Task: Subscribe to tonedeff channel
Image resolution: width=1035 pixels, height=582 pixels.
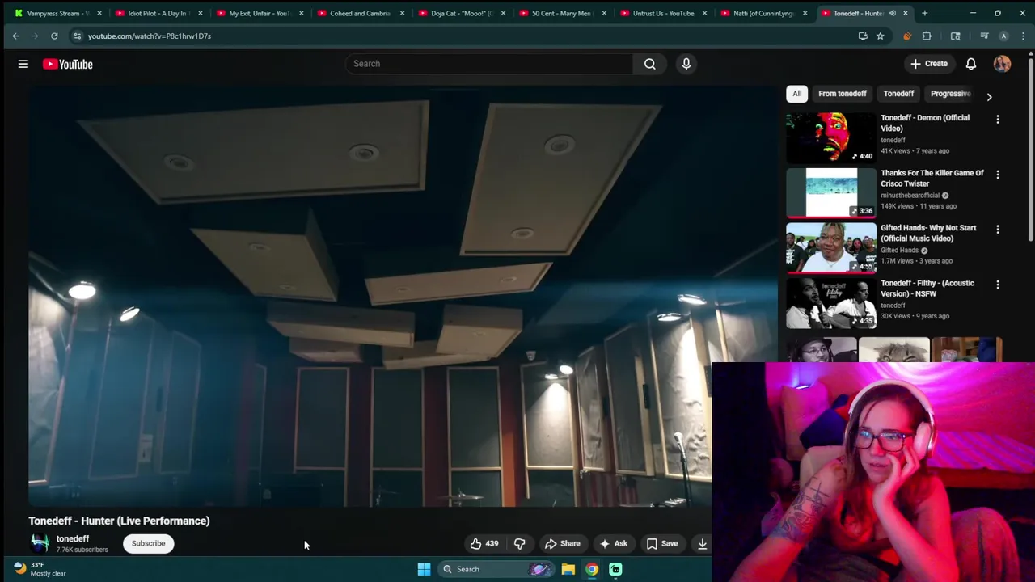Action: point(148,543)
